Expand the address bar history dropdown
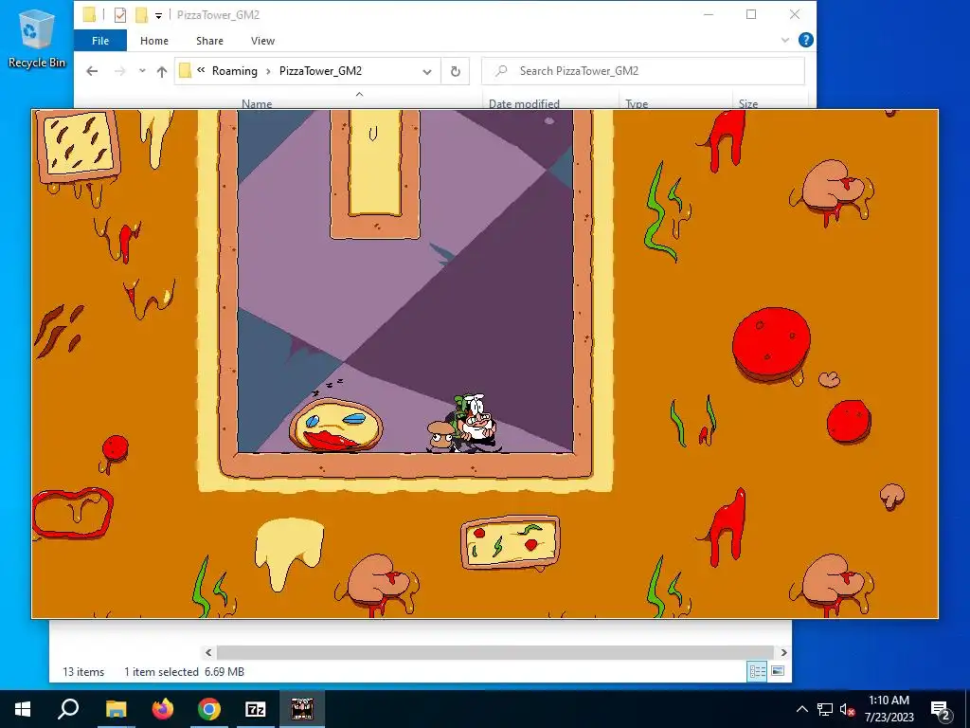The image size is (970, 728). coord(427,72)
